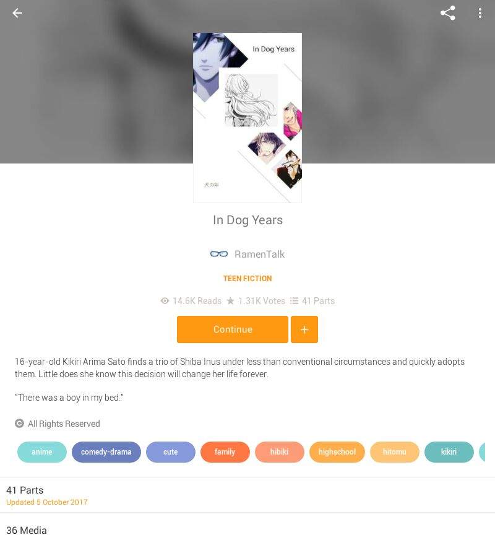495x545 pixels.
Task: Open the three-dot overflow menu
Action: tap(480, 13)
